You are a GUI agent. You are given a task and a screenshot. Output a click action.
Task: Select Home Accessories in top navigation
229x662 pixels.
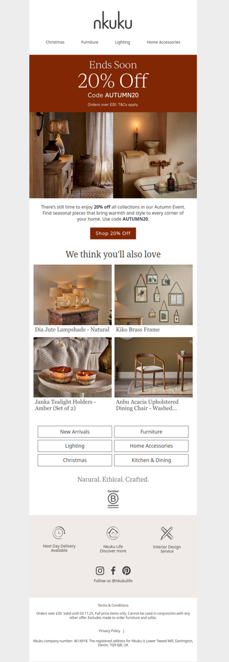point(163,42)
